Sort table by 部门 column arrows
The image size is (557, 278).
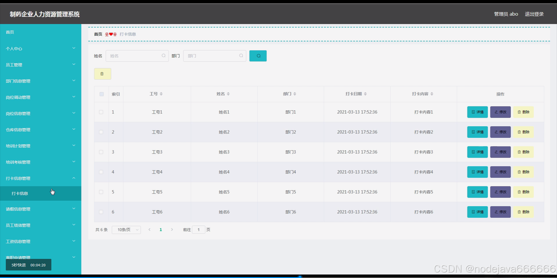(295, 94)
